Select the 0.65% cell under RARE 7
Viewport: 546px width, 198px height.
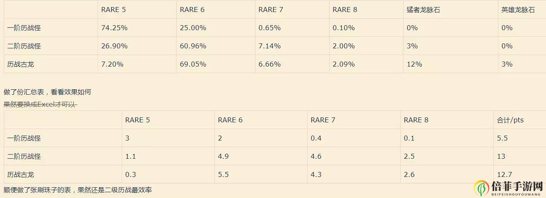click(269, 28)
